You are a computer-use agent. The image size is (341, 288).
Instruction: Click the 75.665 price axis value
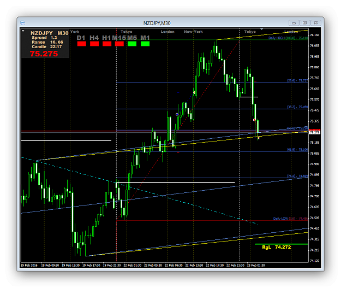(x=314, y=89)
